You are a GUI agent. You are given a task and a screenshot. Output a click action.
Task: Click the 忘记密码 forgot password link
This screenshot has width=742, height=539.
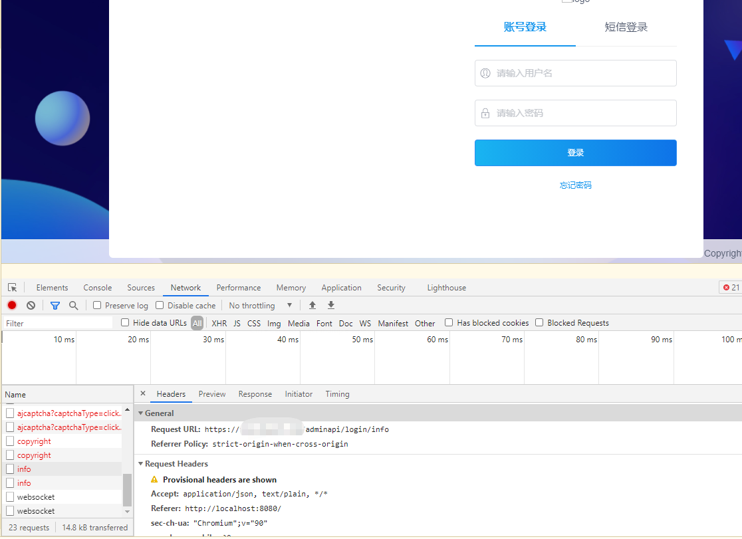575,185
